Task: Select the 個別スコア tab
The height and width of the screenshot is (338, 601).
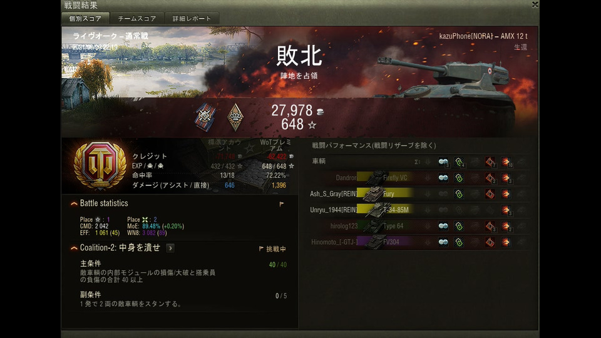Action: click(x=86, y=18)
